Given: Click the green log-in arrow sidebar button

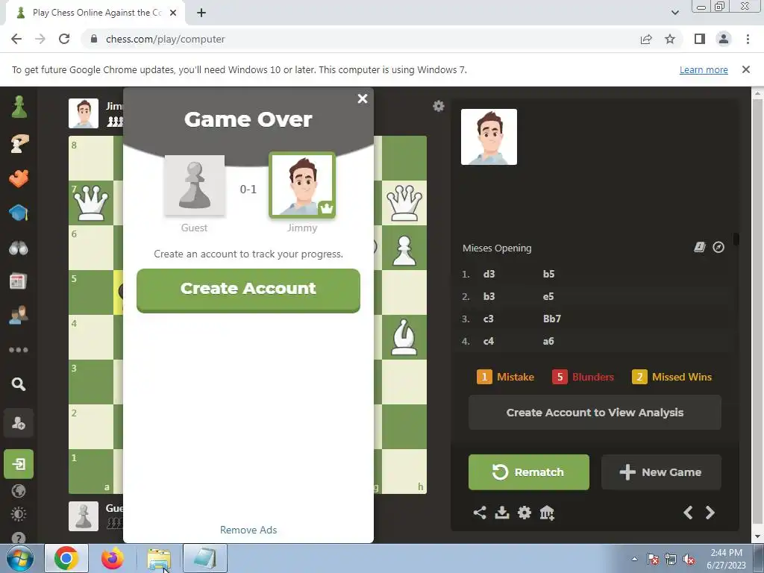Looking at the screenshot, I should coord(19,464).
